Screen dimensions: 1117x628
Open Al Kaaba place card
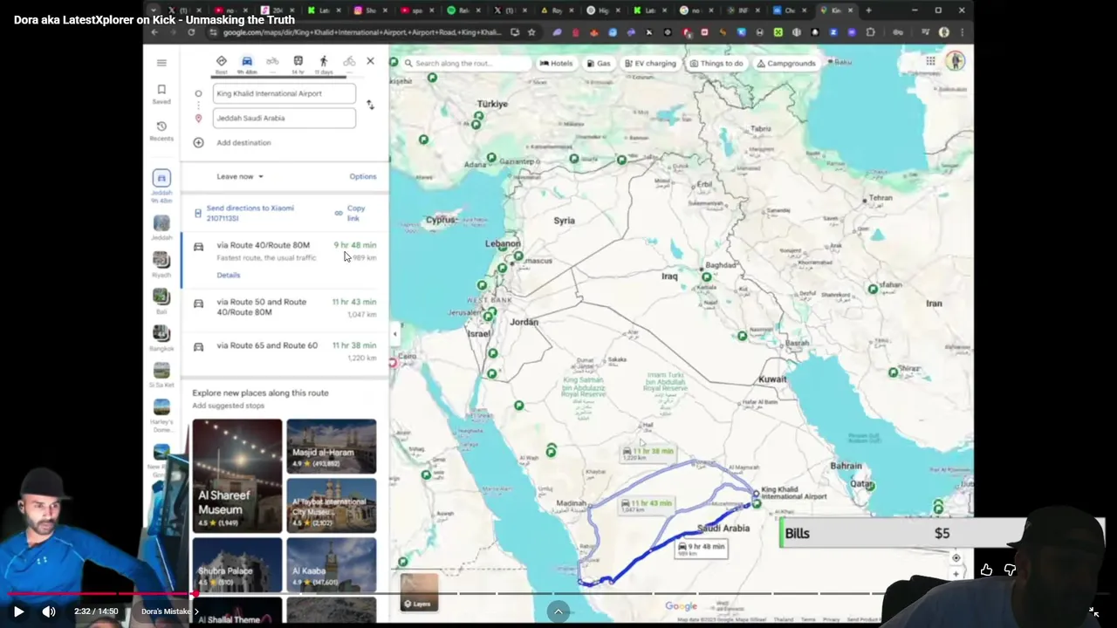pos(332,564)
